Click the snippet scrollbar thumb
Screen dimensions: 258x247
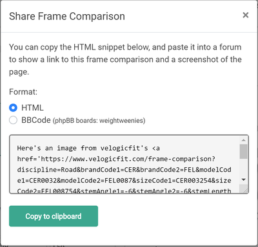coord(244,151)
